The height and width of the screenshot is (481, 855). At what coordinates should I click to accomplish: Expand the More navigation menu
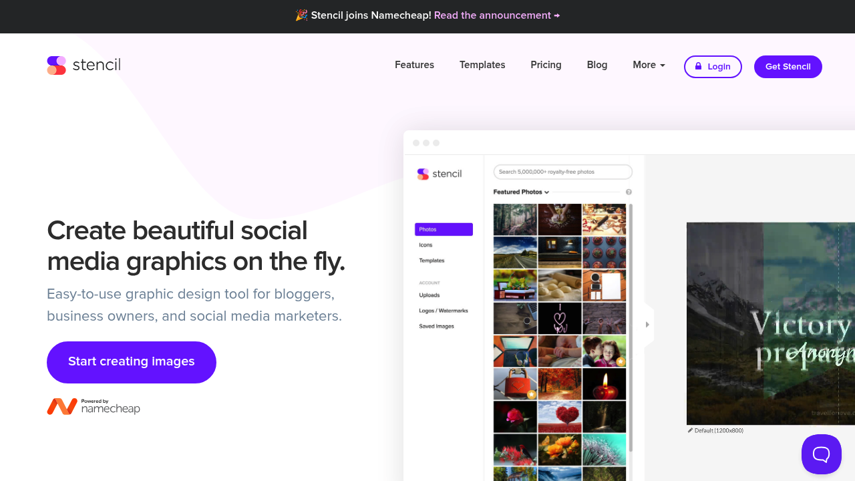(649, 65)
